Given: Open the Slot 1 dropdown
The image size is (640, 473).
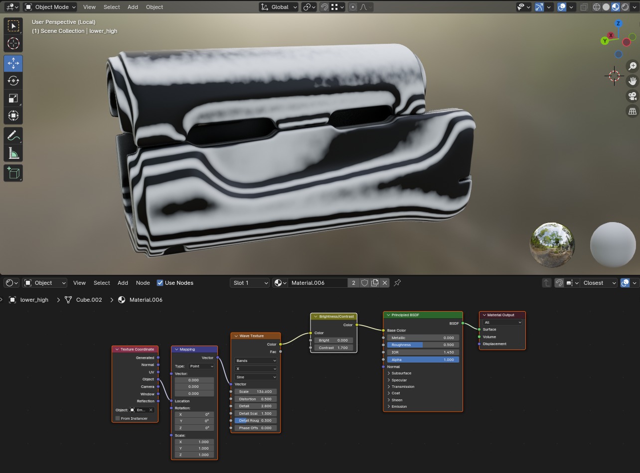Looking at the screenshot, I should click(250, 283).
